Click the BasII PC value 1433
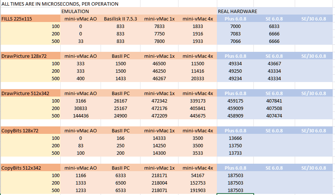The width and height of the screenshot is (335, 195). pos(120,78)
